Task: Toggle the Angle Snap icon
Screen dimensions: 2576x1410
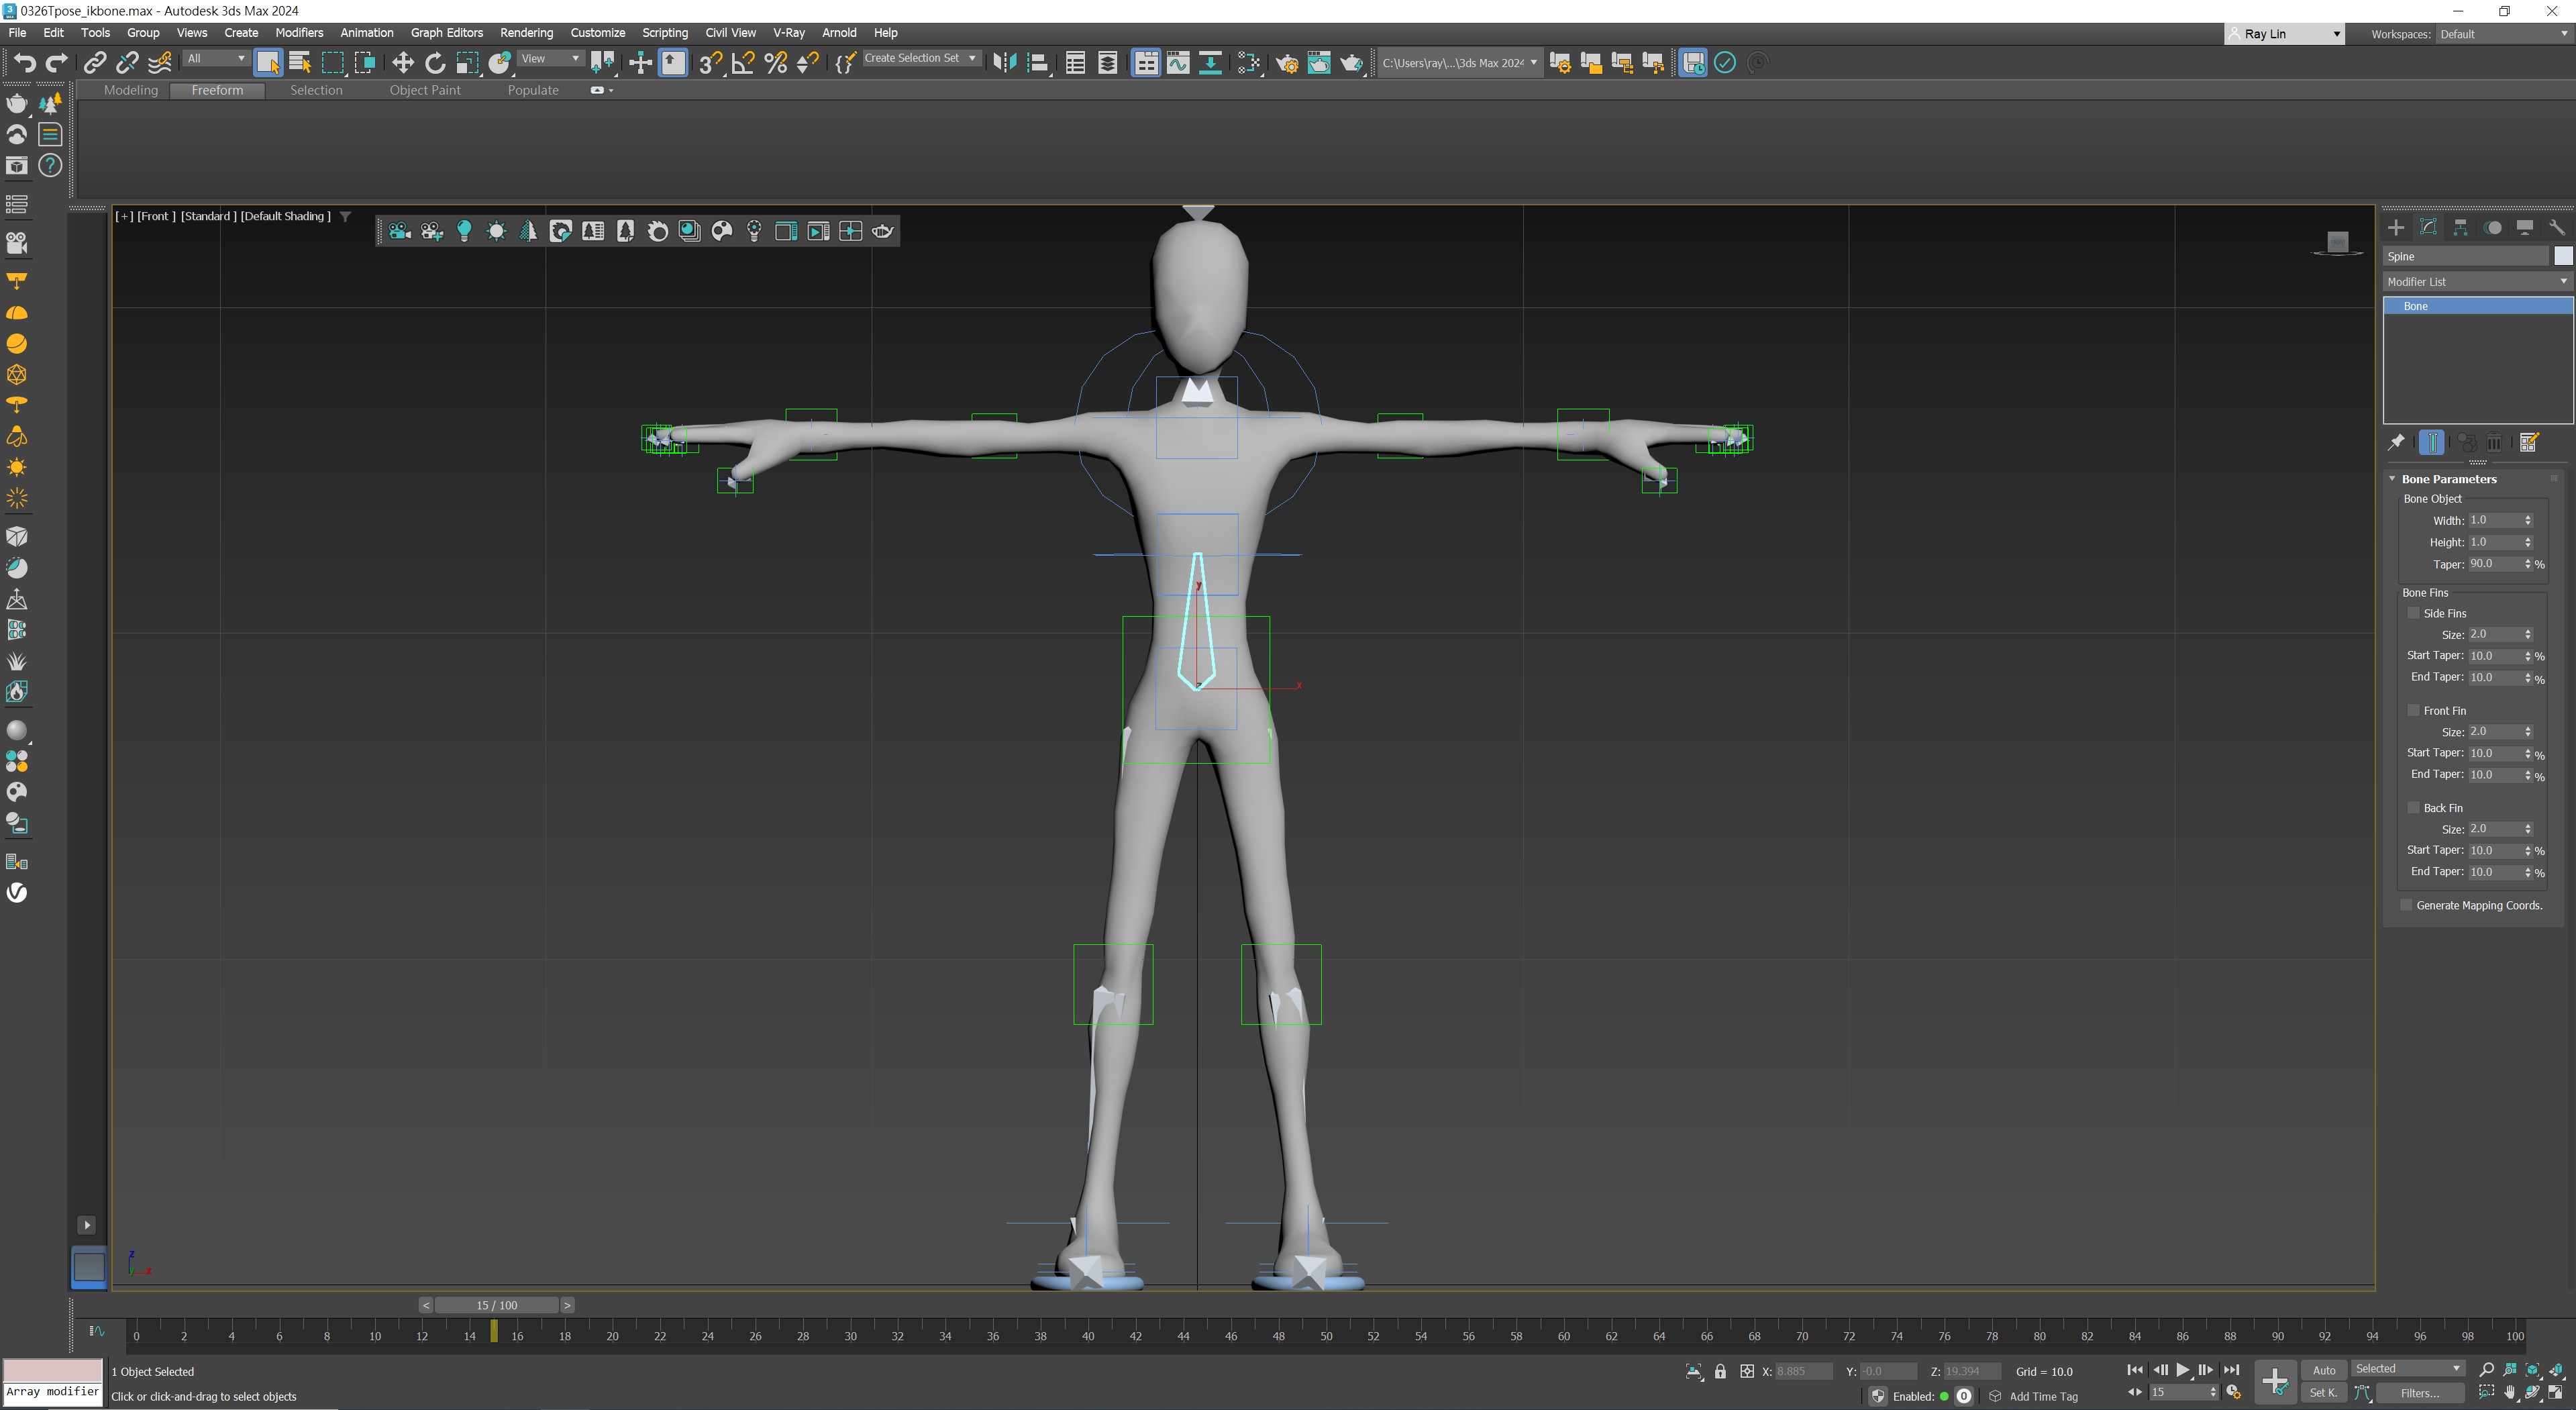Action: tap(742, 63)
